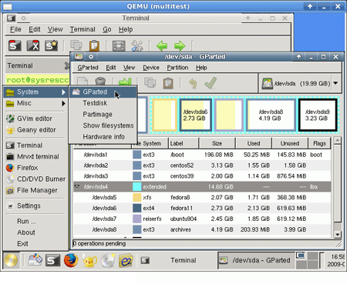Click the Size column header
This screenshot has width=347, height=284.
coord(217,143)
